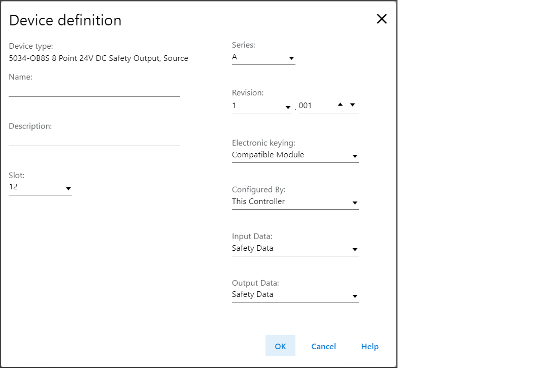The image size is (533, 369).
Task: Decrease minor revision with the down arrow
Action: coord(353,105)
